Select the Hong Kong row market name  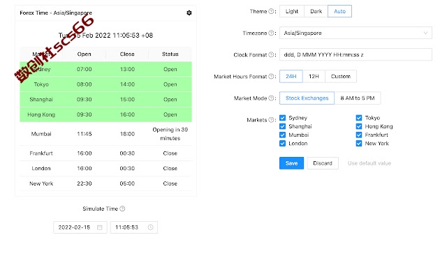41,114
